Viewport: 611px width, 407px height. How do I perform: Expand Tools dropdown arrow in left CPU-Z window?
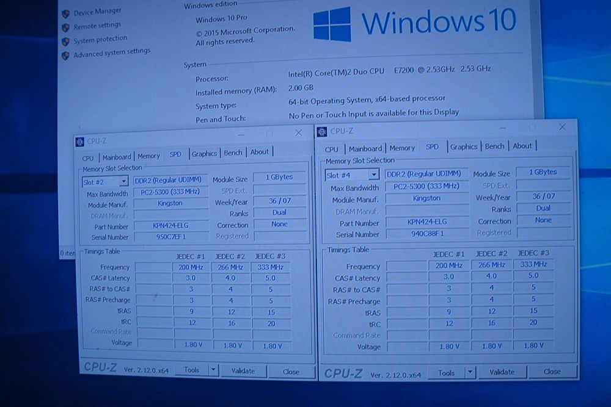point(213,370)
